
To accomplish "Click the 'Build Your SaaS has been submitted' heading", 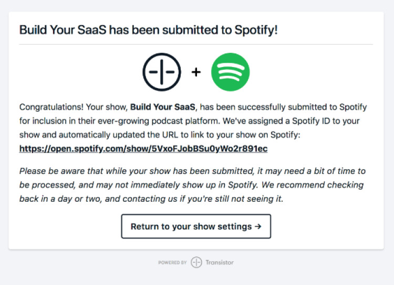I will coord(149,30).
